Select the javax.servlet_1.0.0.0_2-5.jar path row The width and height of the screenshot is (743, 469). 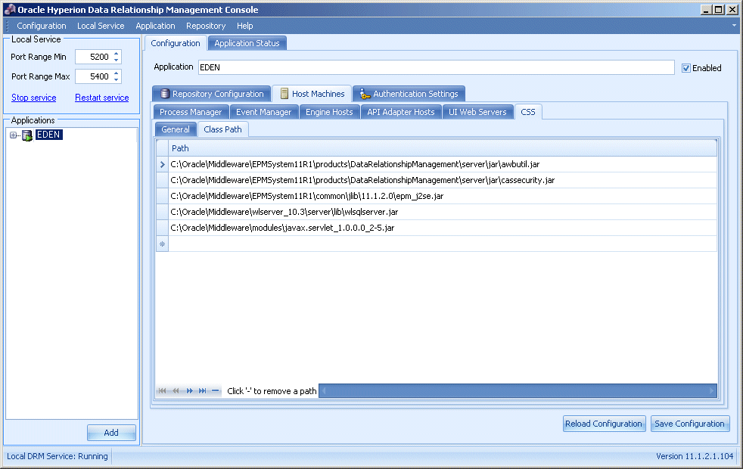click(442, 228)
